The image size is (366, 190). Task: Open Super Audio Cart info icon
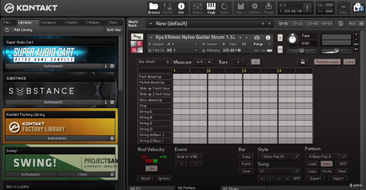[x=106, y=66]
